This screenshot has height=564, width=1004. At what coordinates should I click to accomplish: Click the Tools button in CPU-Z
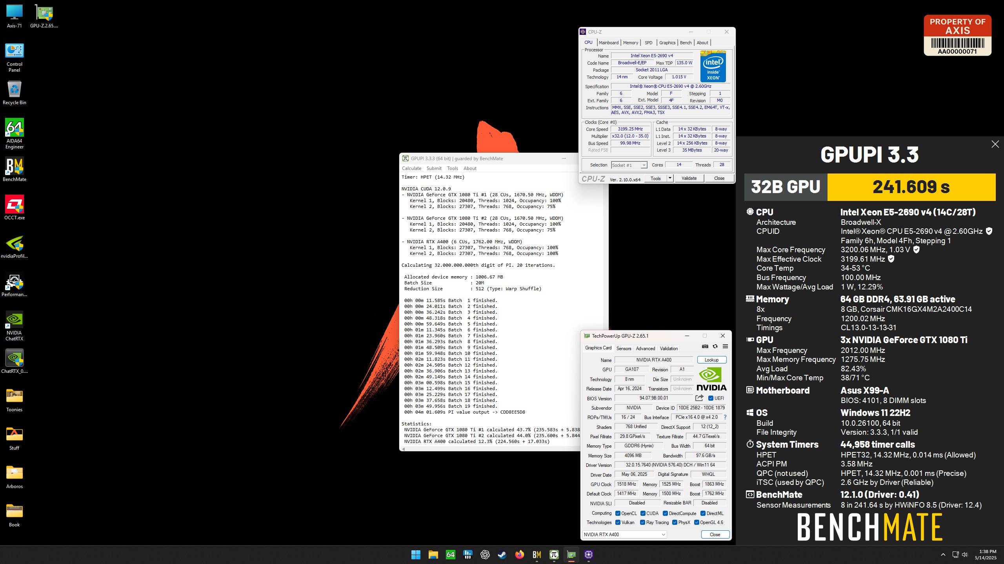pyautogui.click(x=656, y=178)
